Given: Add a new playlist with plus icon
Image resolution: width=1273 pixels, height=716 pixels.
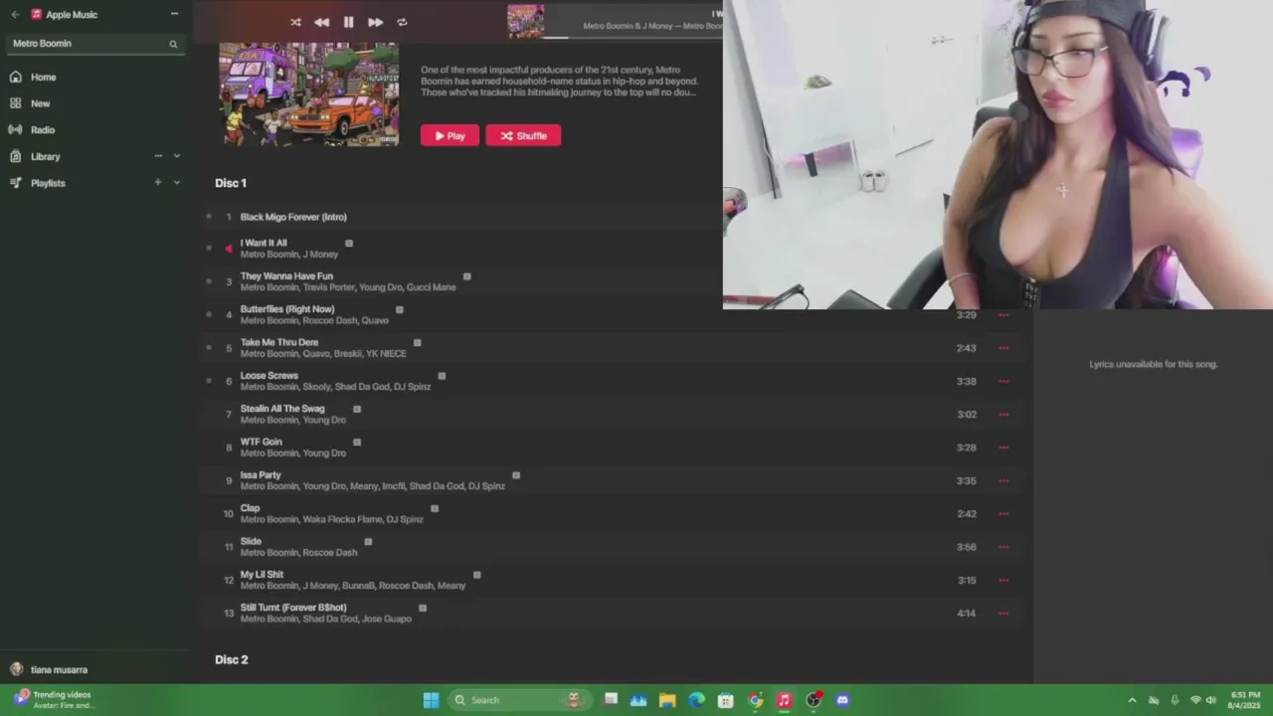Looking at the screenshot, I should click(157, 183).
